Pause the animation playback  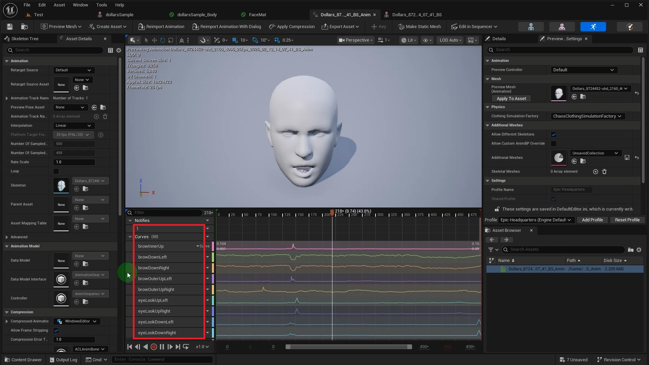pyautogui.click(x=162, y=347)
